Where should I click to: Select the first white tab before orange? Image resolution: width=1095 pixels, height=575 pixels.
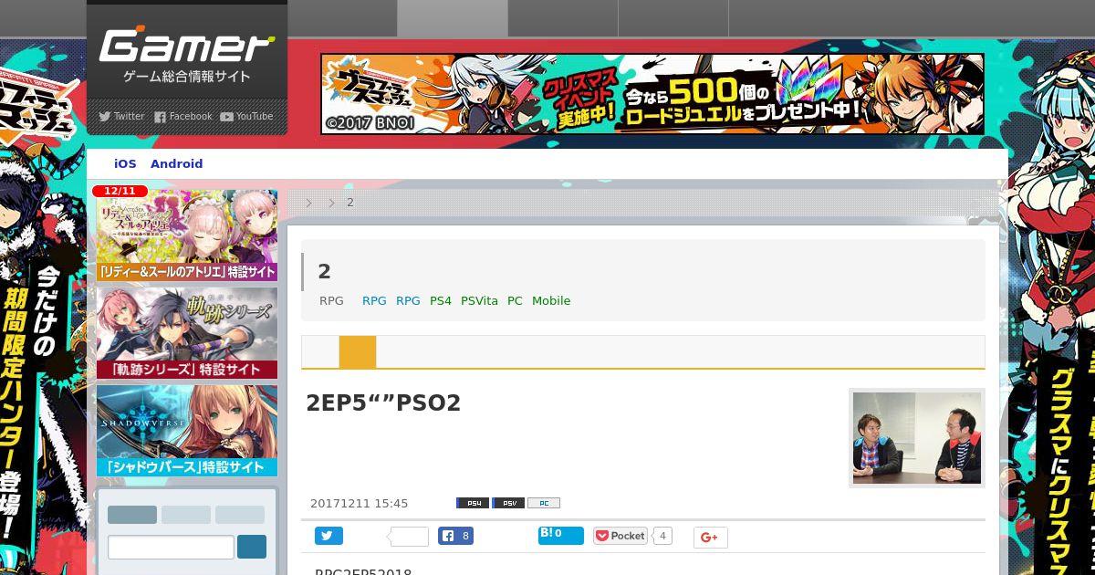click(x=320, y=351)
